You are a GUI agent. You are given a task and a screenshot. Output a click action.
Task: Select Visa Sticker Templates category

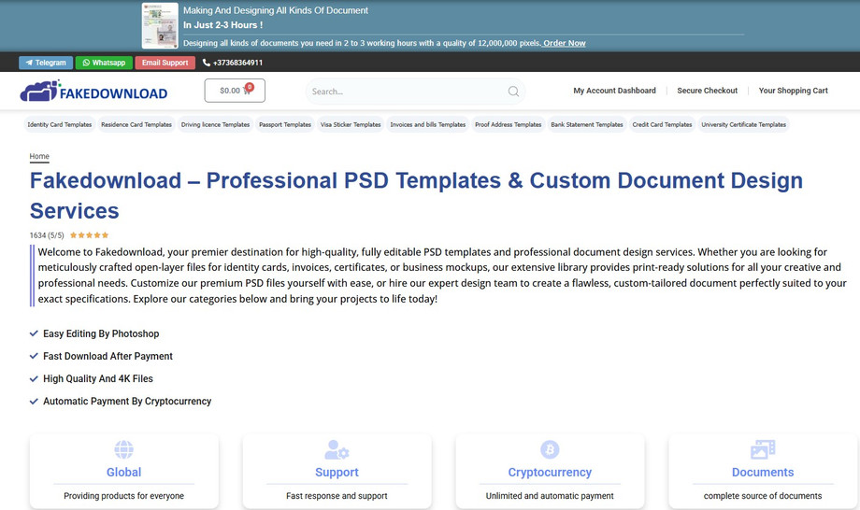click(351, 124)
